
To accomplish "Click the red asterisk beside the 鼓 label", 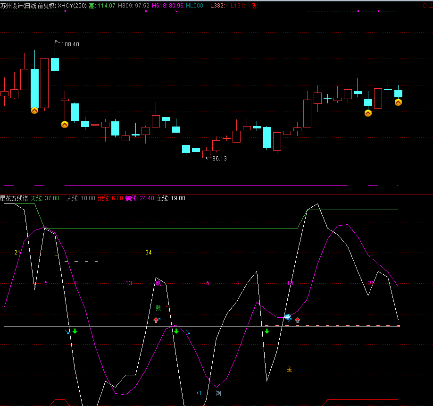I will (x=167, y=307).
